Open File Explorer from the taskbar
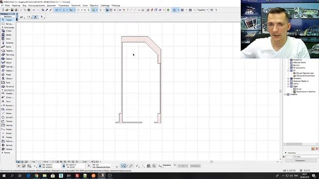The width and height of the screenshot is (319, 179). pyautogui.click(x=44, y=176)
